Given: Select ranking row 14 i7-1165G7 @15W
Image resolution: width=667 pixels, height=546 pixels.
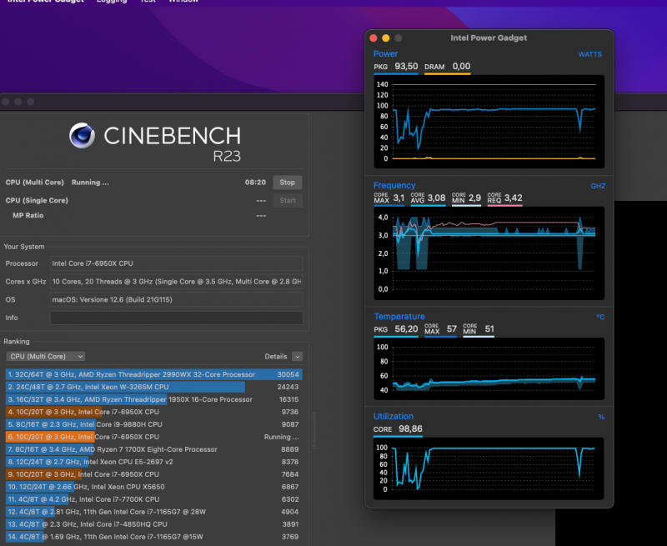Looking at the screenshot, I should click(154, 537).
